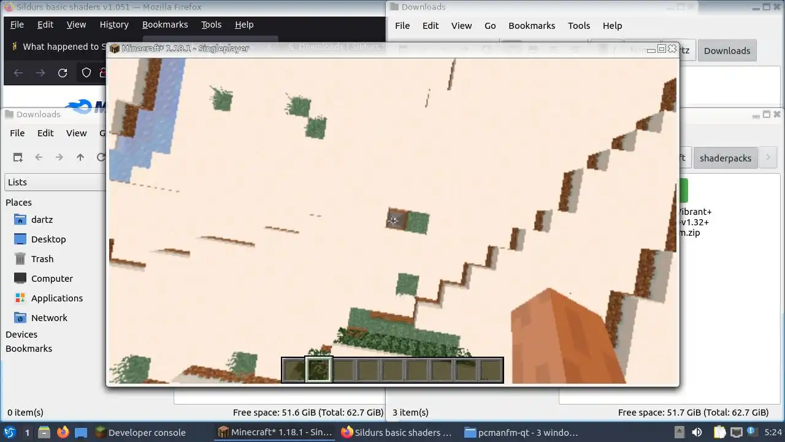Show desktop using taskbar quick launch icon
This screenshot has width=785, height=442.
[x=81, y=432]
